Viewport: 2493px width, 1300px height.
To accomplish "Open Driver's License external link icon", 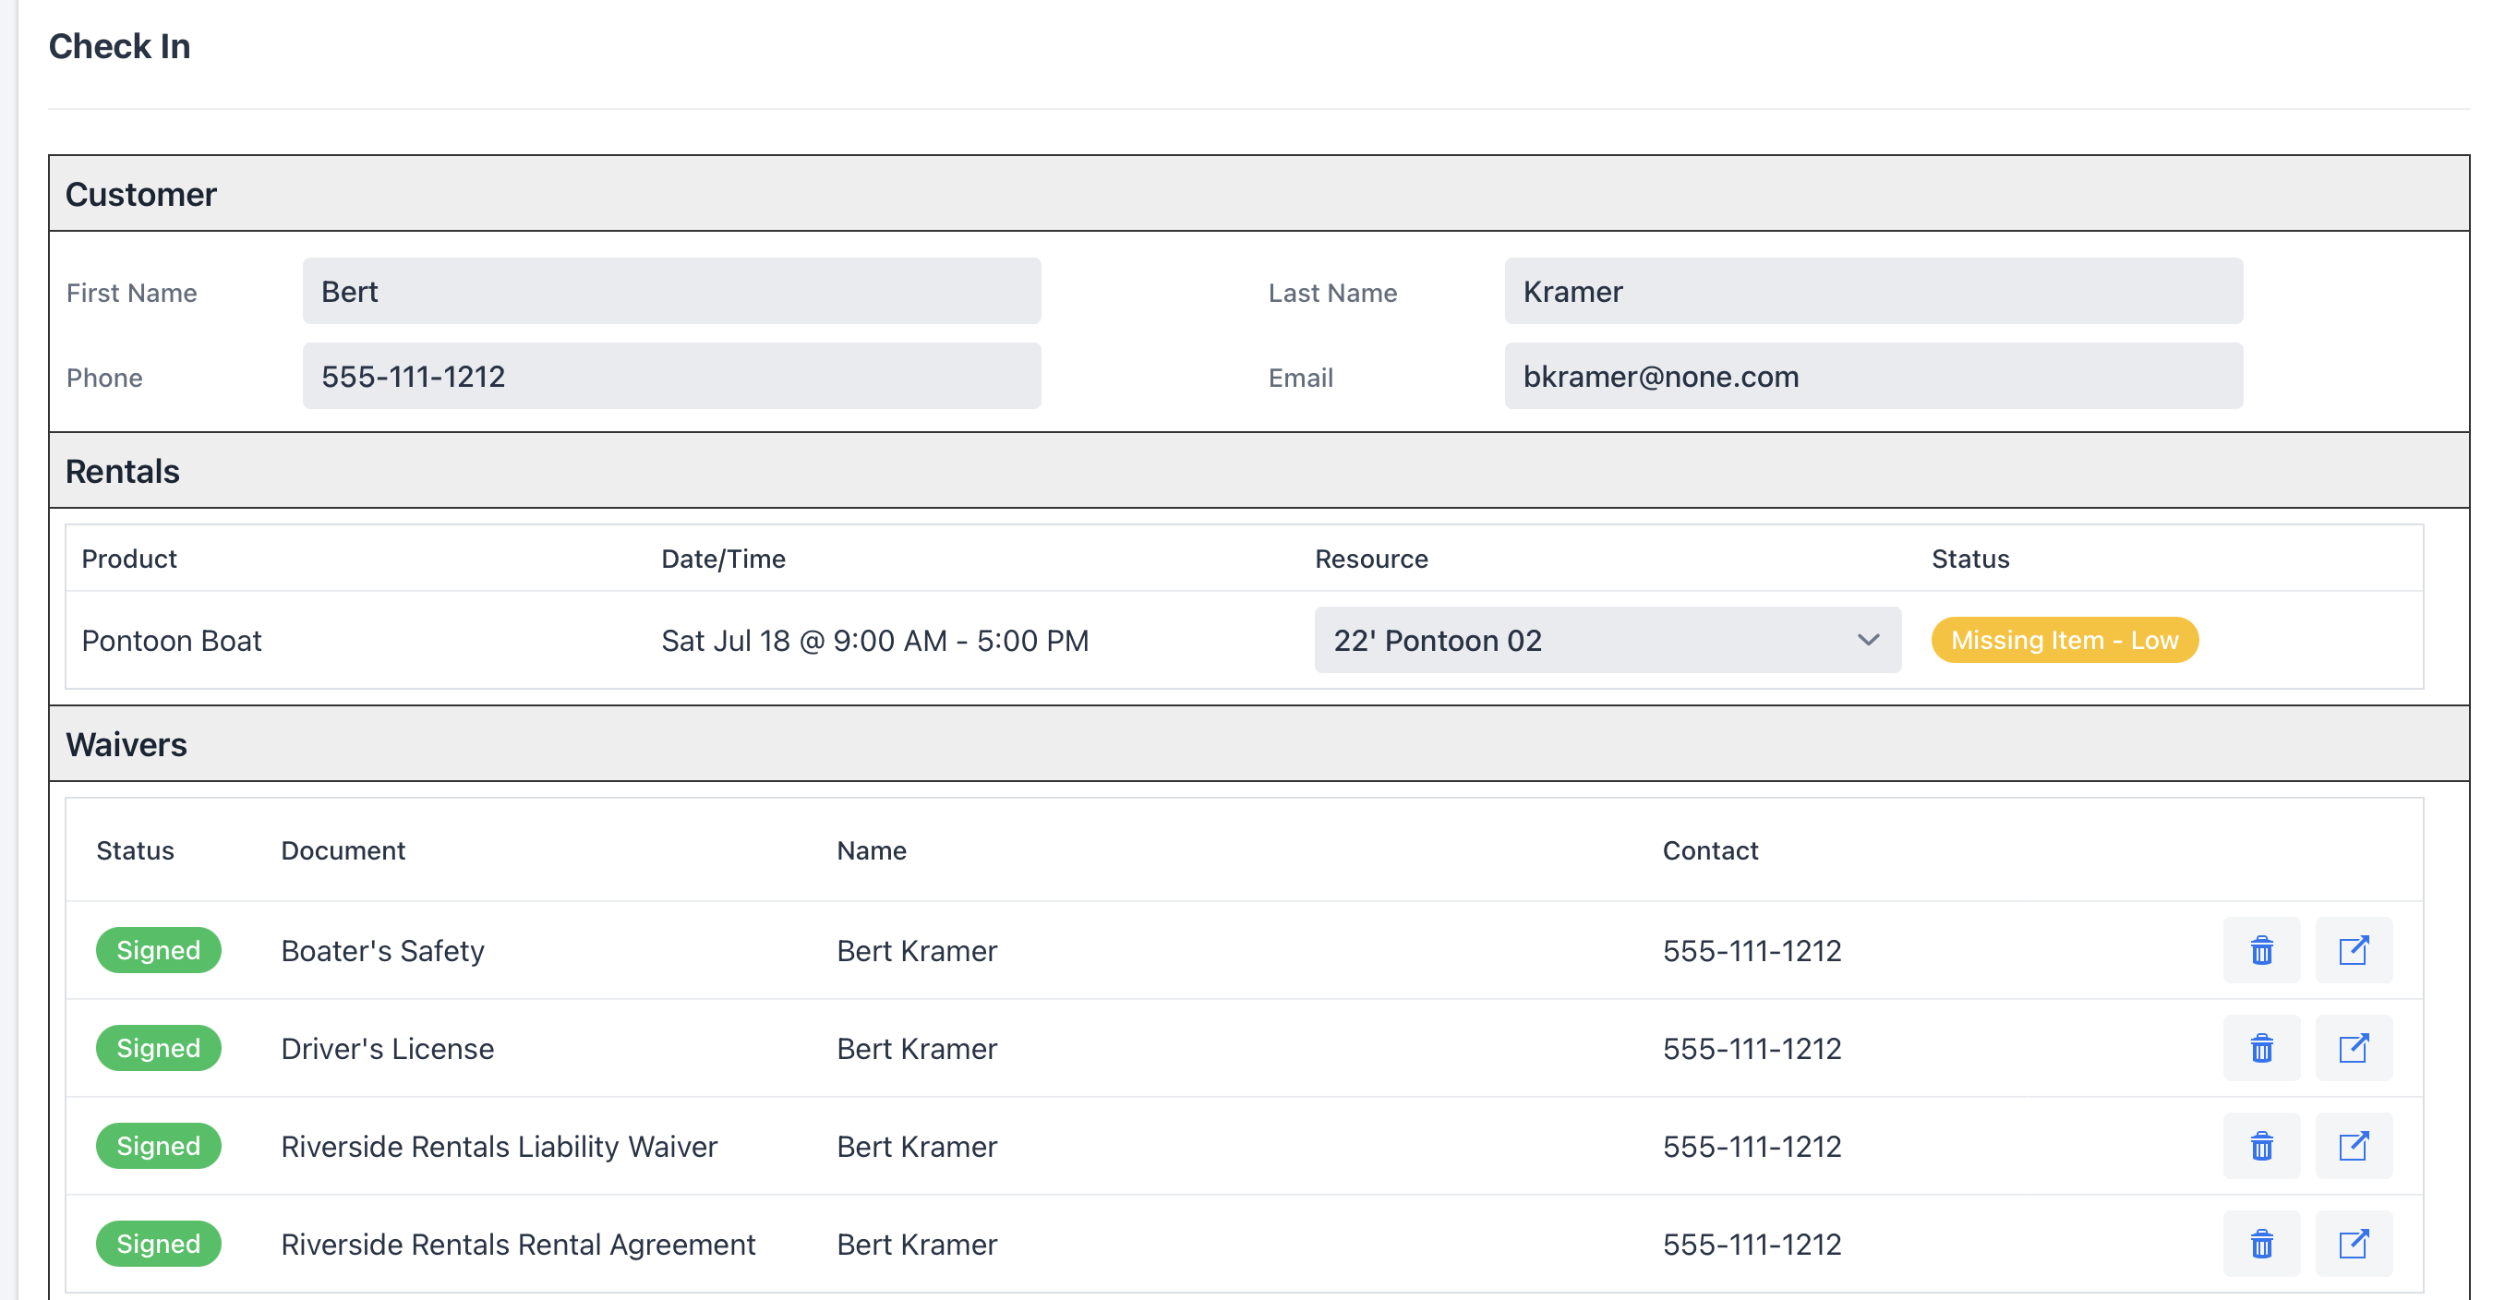I will pos(2354,1048).
